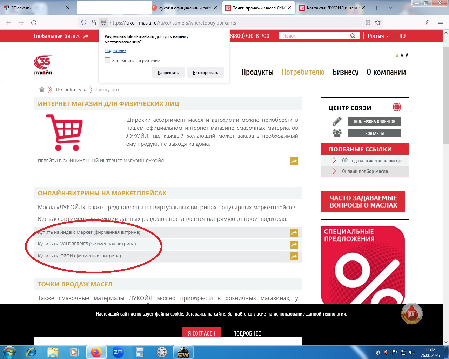Viewport: 449px width, 359px height.
Task: Open Zoom from the taskbar
Action: point(118,352)
